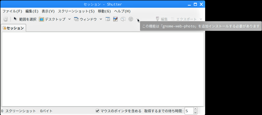Capture the デスクトップ screenshot
The image size is (262, 115).
click(52, 19)
